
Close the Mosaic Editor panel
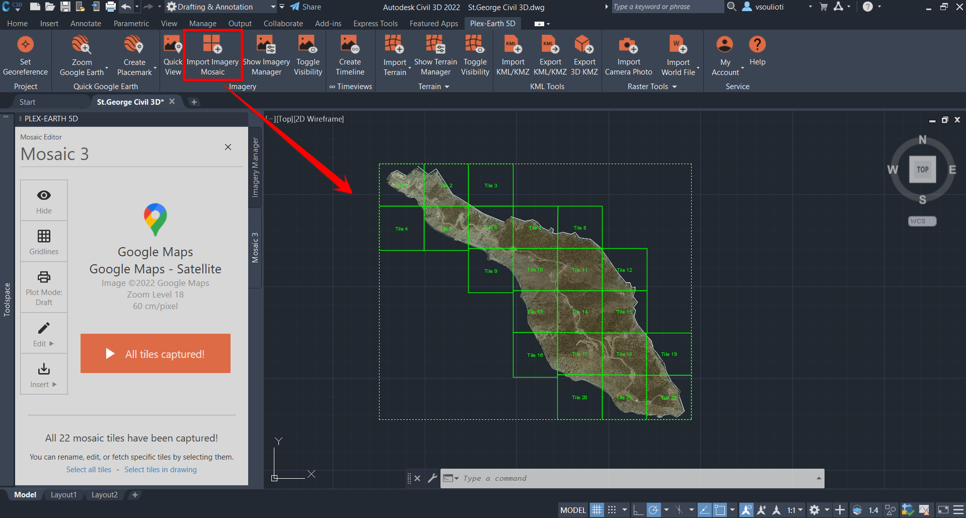(x=228, y=147)
